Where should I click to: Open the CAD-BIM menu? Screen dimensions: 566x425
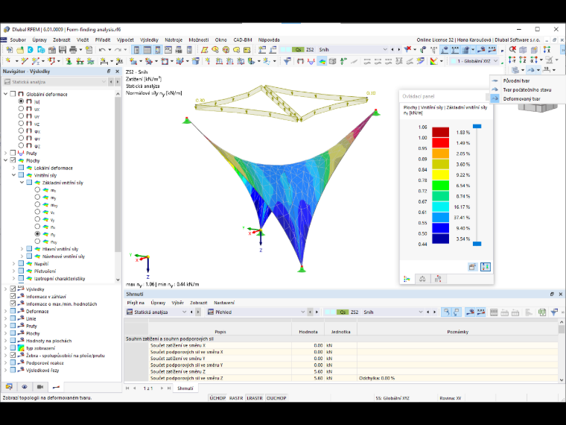243,40
